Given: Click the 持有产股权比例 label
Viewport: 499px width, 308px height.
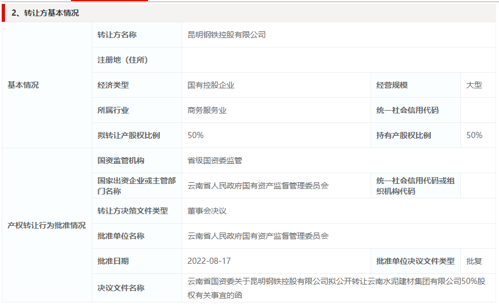Looking at the screenshot, I should tap(403, 135).
